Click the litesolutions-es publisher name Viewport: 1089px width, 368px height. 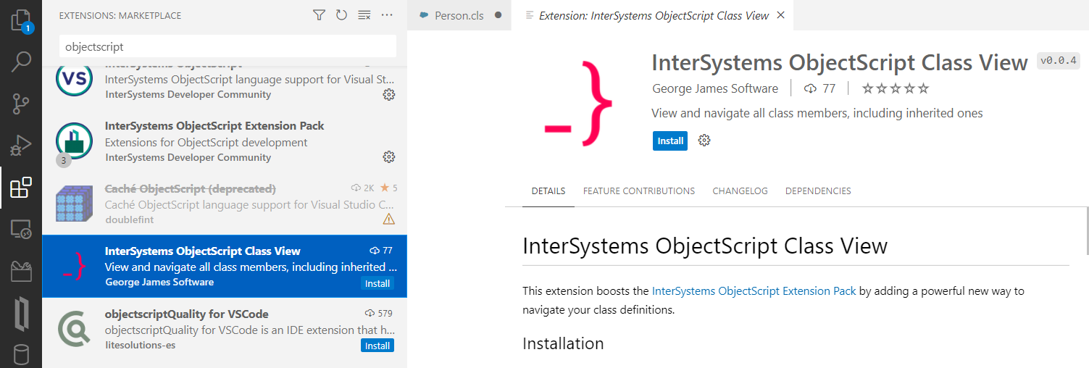point(141,345)
